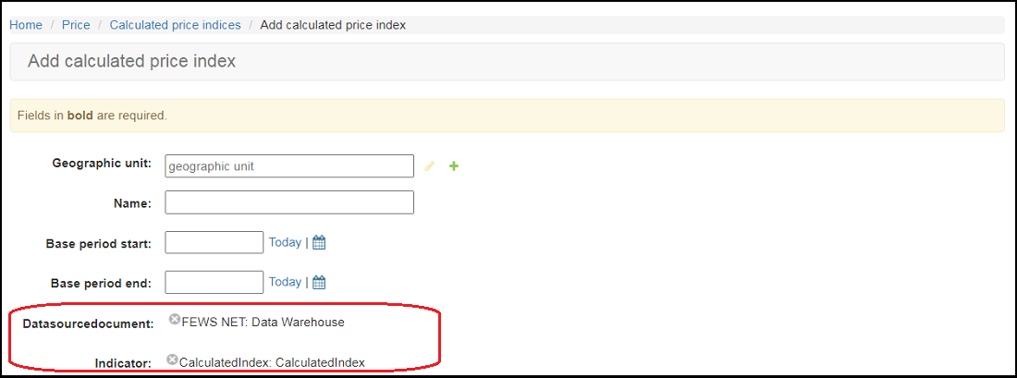Remove the FEWS NET: Data Warehouse selection
The image size is (1017, 378).
point(175,320)
